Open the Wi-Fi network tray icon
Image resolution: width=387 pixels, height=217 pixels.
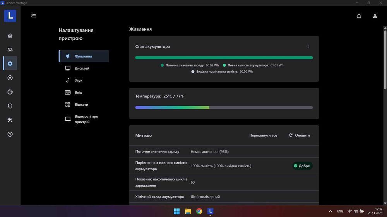[x=349, y=211]
